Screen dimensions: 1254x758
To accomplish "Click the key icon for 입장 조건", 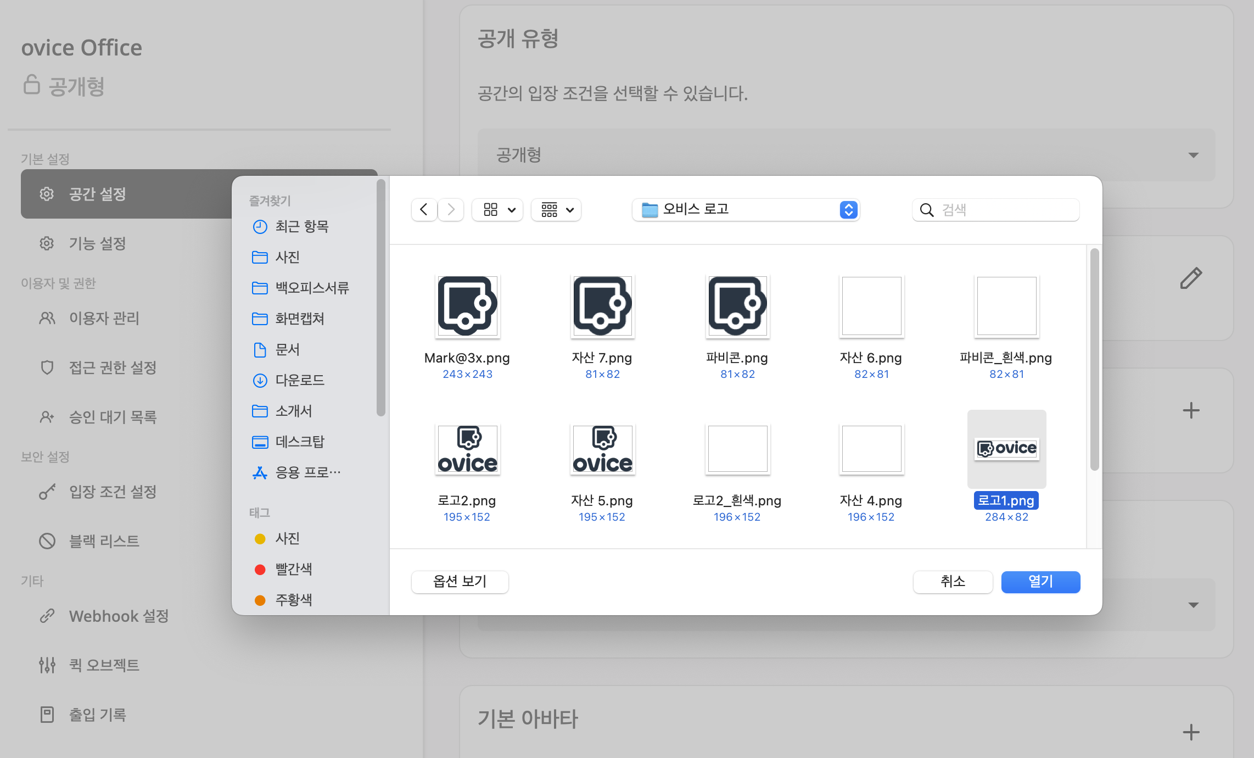I will [47, 492].
